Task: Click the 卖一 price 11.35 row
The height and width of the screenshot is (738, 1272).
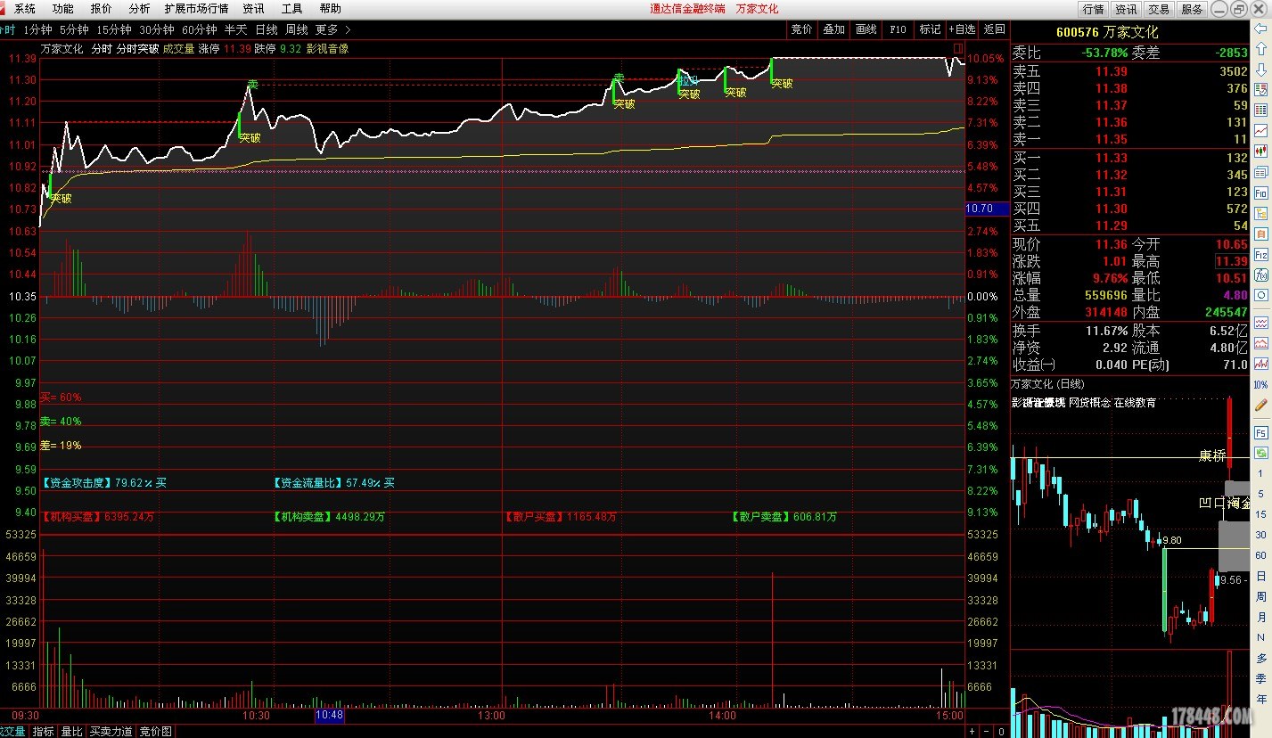Action: click(1130, 139)
